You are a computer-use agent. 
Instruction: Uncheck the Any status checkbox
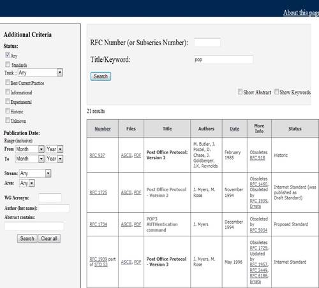pos(8,55)
